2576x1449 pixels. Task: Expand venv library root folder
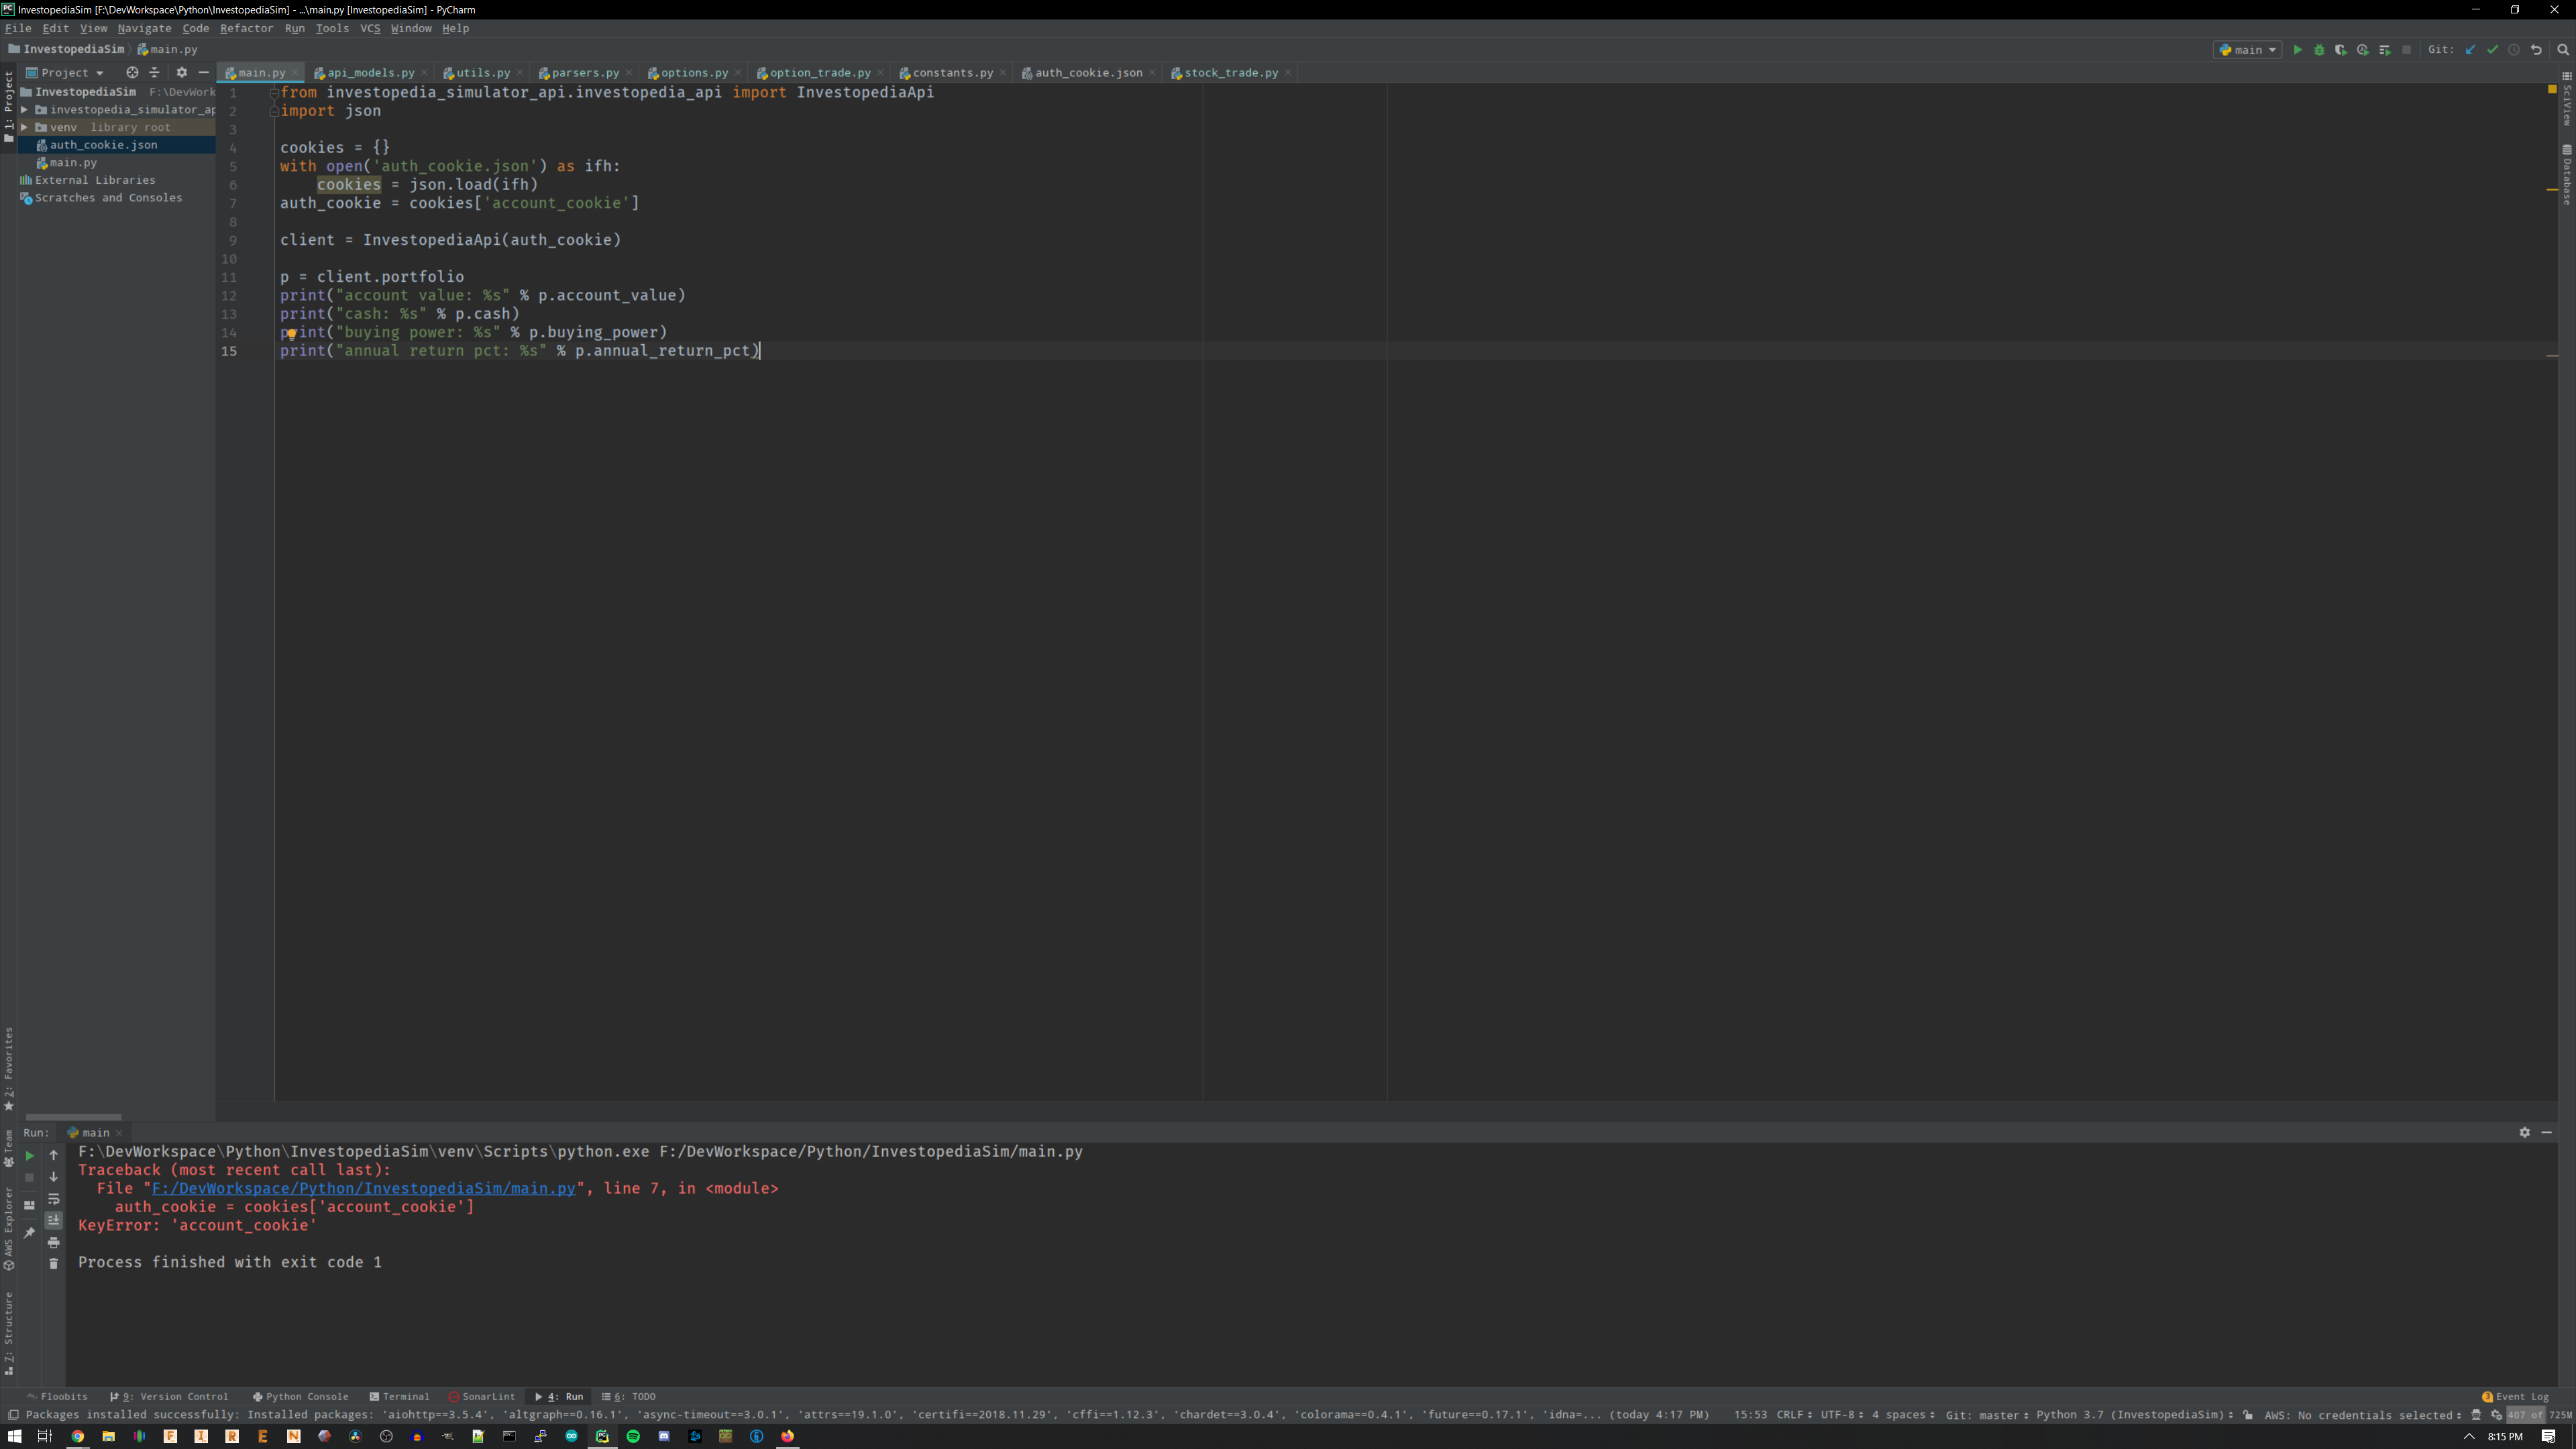[x=24, y=127]
